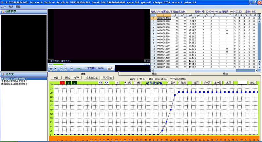Image resolution: width=262 pixels, height=142 pixels.
Task: Skip to next track in player
Action: (x=66, y=69)
